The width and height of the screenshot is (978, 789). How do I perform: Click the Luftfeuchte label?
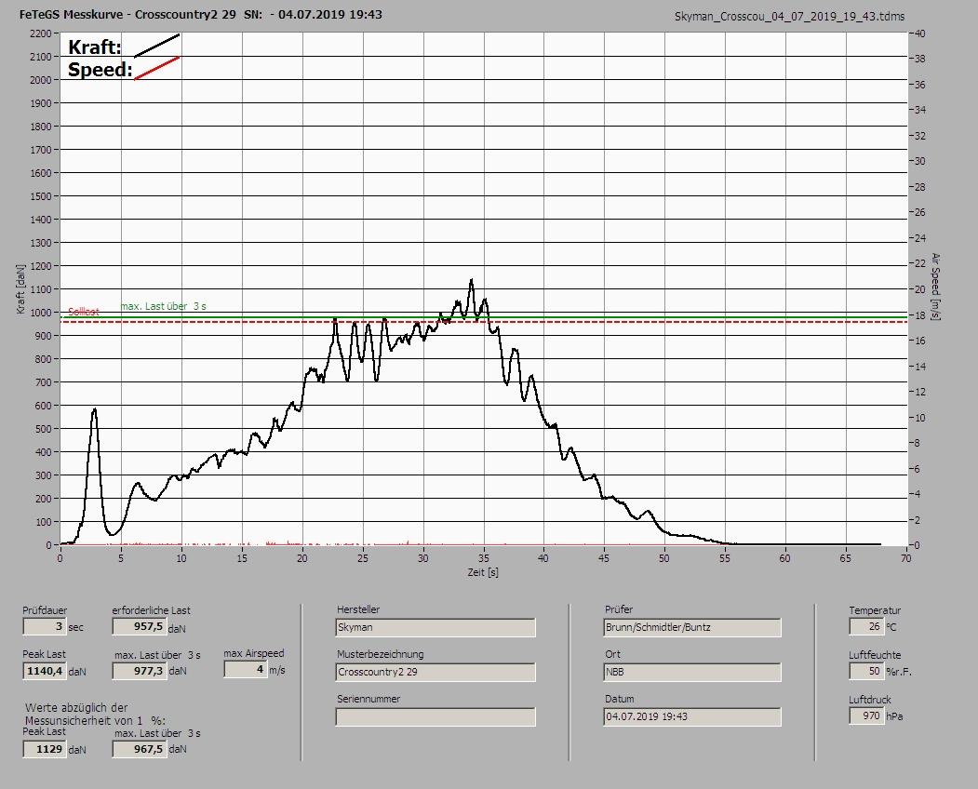[875, 655]
